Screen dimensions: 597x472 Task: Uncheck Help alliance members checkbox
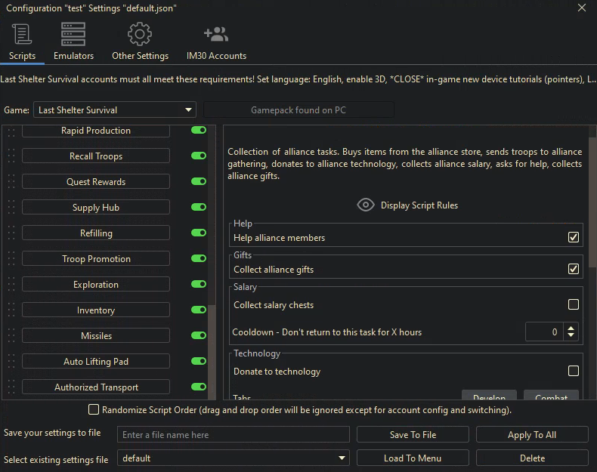574,238
